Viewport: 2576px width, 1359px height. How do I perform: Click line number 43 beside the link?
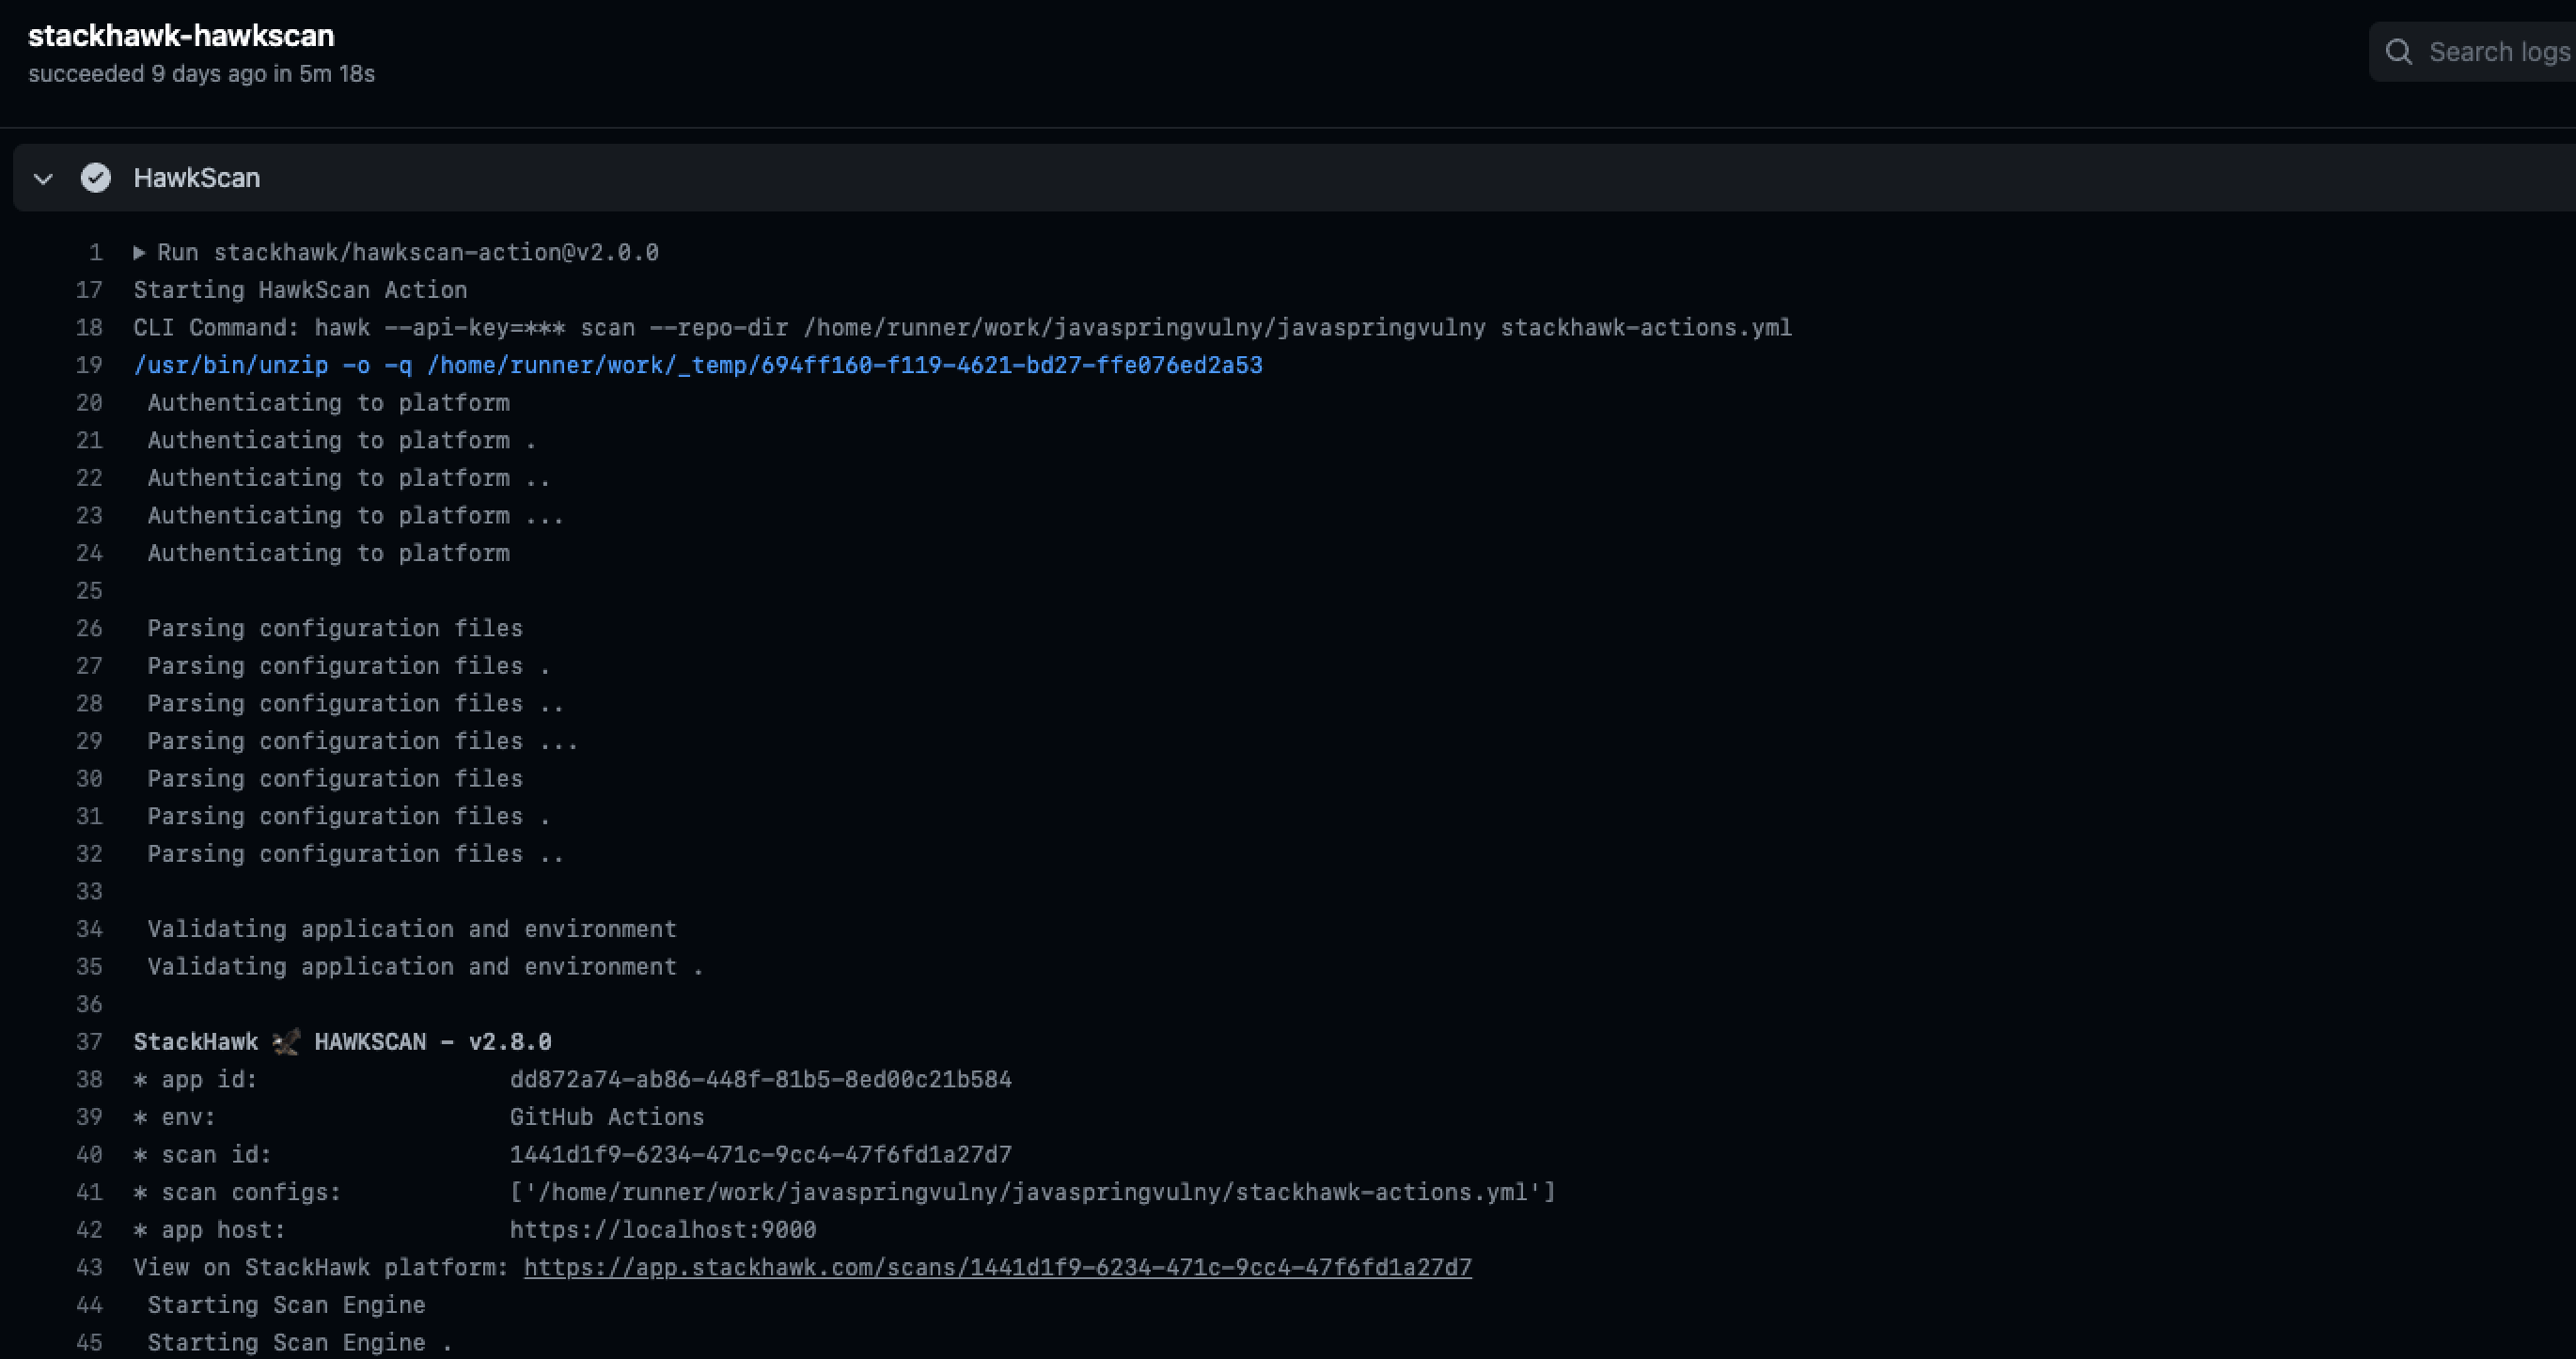(89, 1267)
